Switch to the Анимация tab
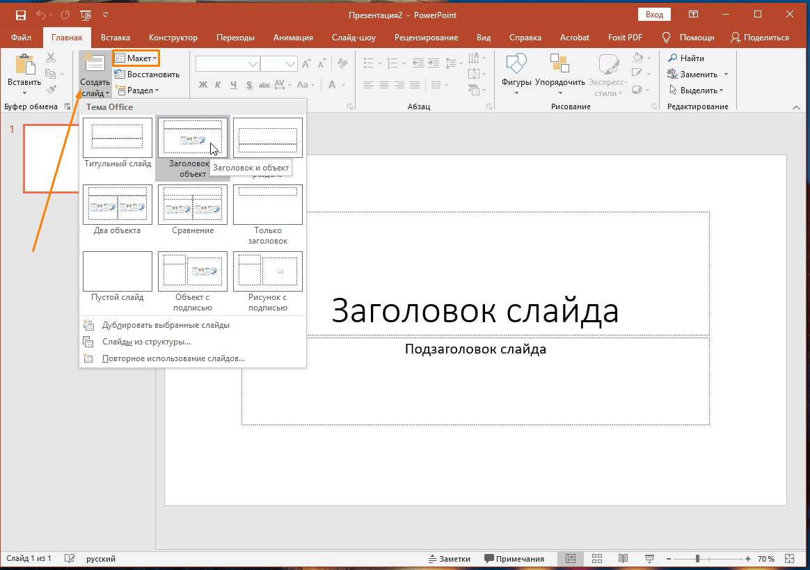Image resolution: width=810 pixels, height=570 pixels. (293, 37)
